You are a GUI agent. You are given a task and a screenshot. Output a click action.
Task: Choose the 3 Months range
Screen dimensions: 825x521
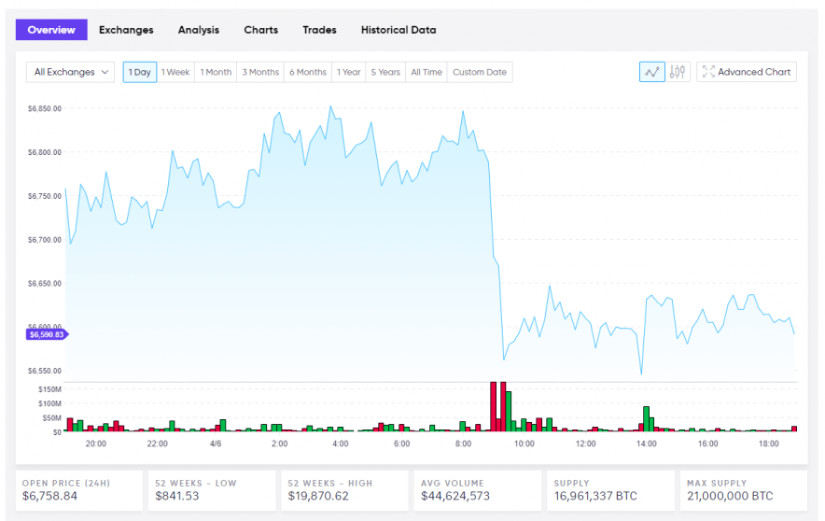pyautogui.click(x=260, y=72)
